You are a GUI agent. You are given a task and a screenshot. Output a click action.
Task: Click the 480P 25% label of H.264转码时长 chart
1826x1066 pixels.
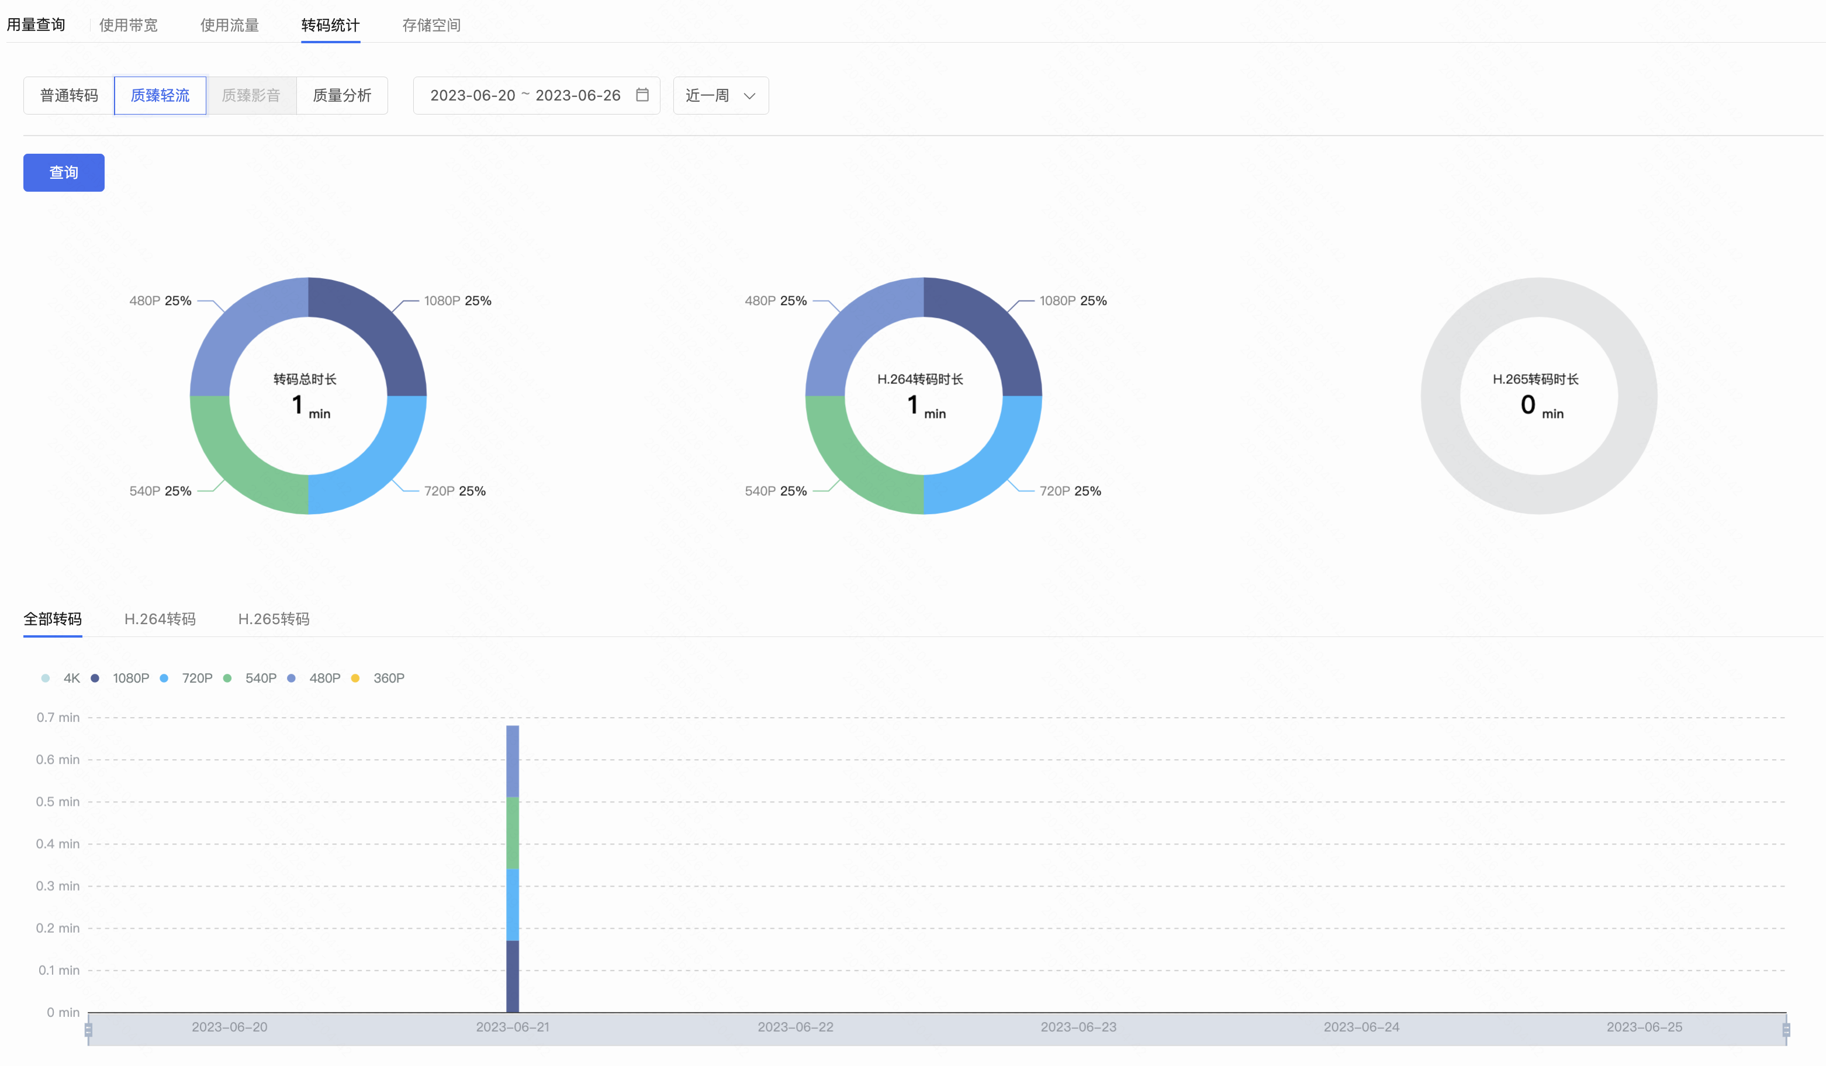point(776,301)
